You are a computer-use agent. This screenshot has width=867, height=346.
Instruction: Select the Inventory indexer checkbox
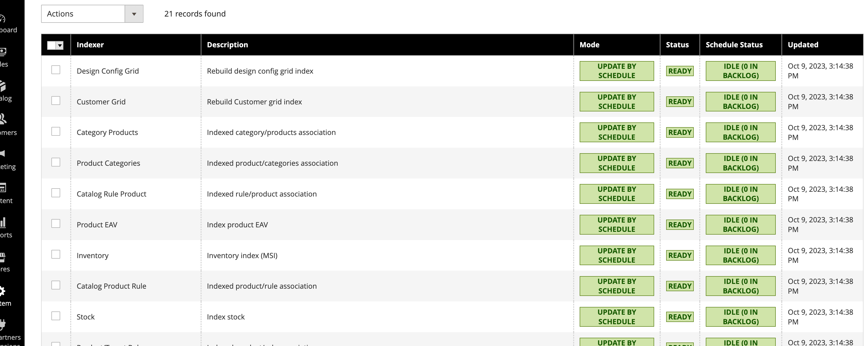pos(56,254)
